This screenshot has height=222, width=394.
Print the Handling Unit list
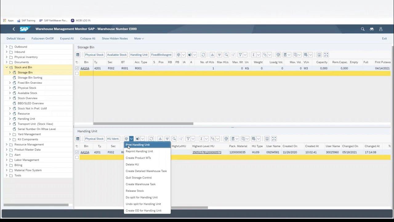tap(226, 139)
